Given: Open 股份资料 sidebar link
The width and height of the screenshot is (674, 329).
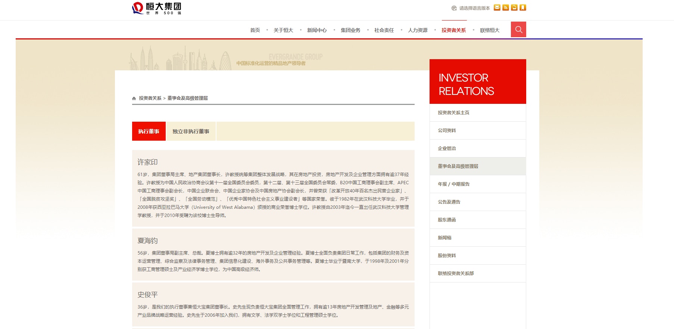Looking at the screenshot, I should [x=478, y=256].
